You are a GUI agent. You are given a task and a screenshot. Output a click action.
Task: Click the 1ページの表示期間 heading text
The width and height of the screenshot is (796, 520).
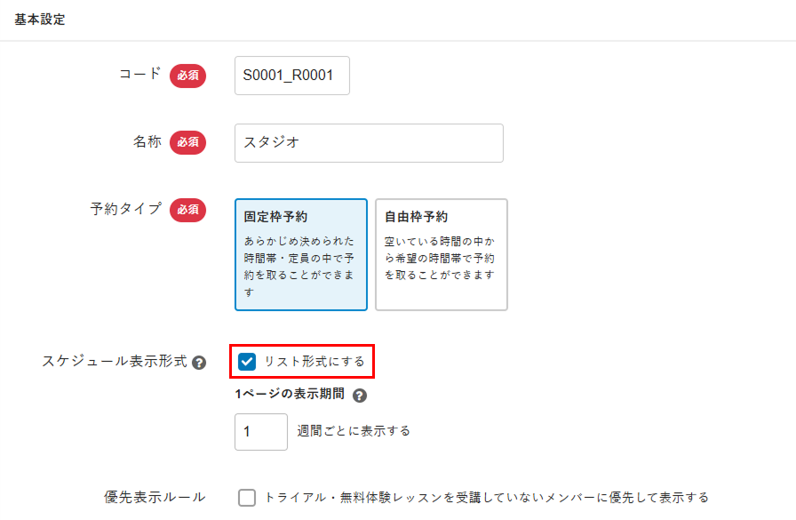tap(289, 396)
